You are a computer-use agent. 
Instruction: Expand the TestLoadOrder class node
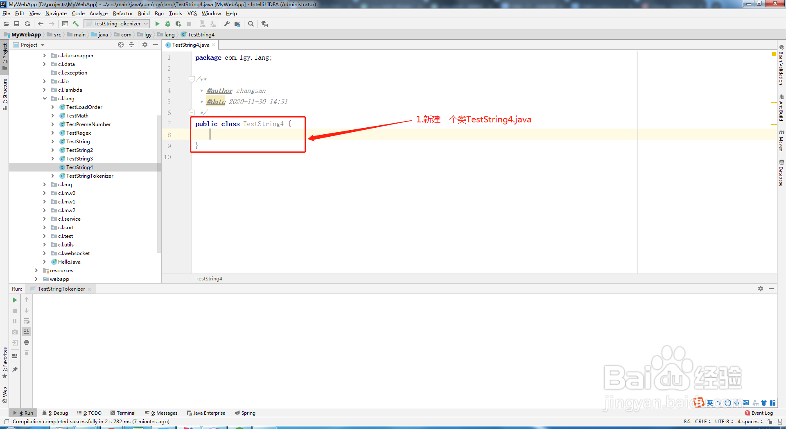(x=53, y=107)
